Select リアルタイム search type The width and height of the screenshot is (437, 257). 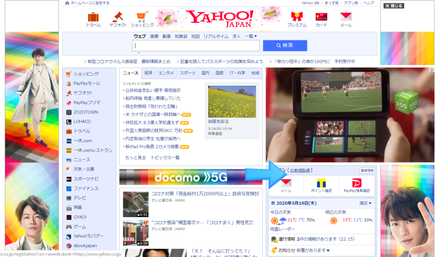216,37
